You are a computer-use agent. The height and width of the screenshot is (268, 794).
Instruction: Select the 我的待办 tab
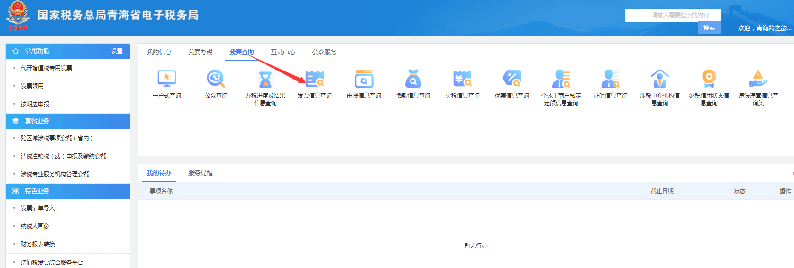tap(159, 173)
